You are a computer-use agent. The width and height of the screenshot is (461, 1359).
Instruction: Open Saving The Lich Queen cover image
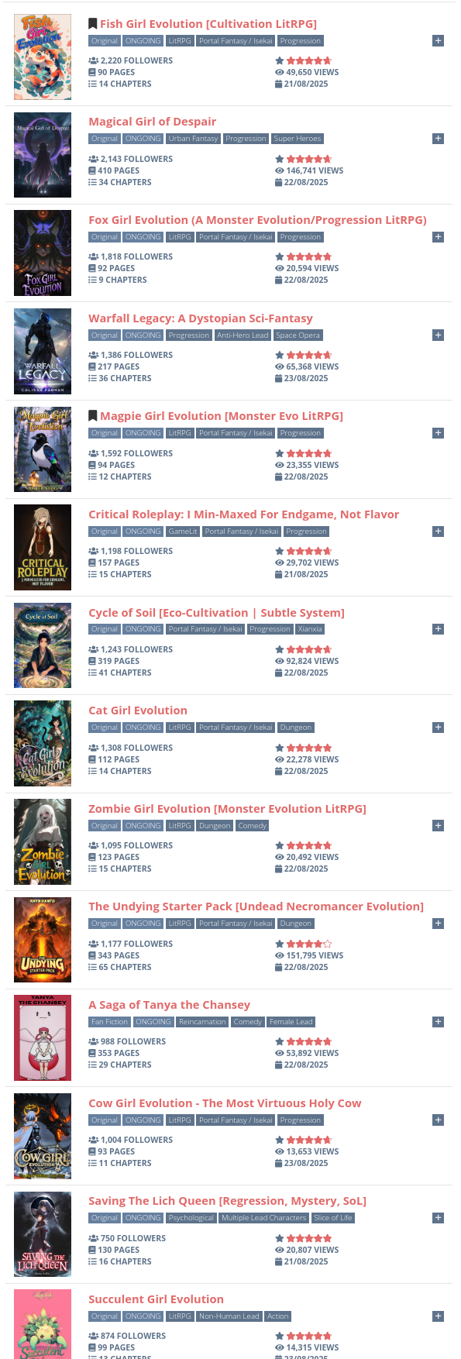pyautogui.click(x=43, y=1234)
